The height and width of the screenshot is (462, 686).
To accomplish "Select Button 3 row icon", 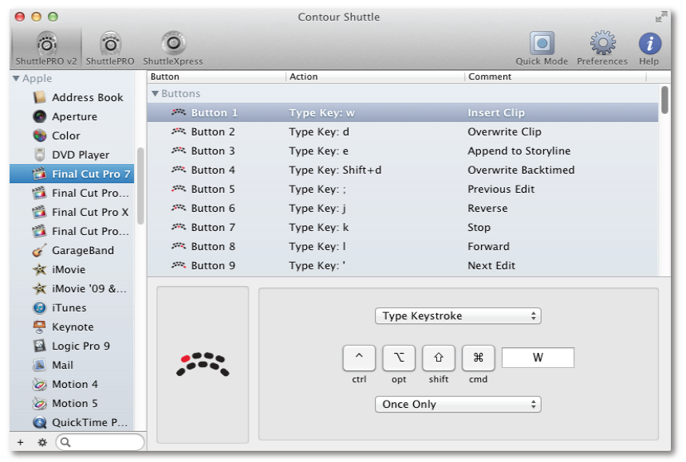I will tap(179, 151).
